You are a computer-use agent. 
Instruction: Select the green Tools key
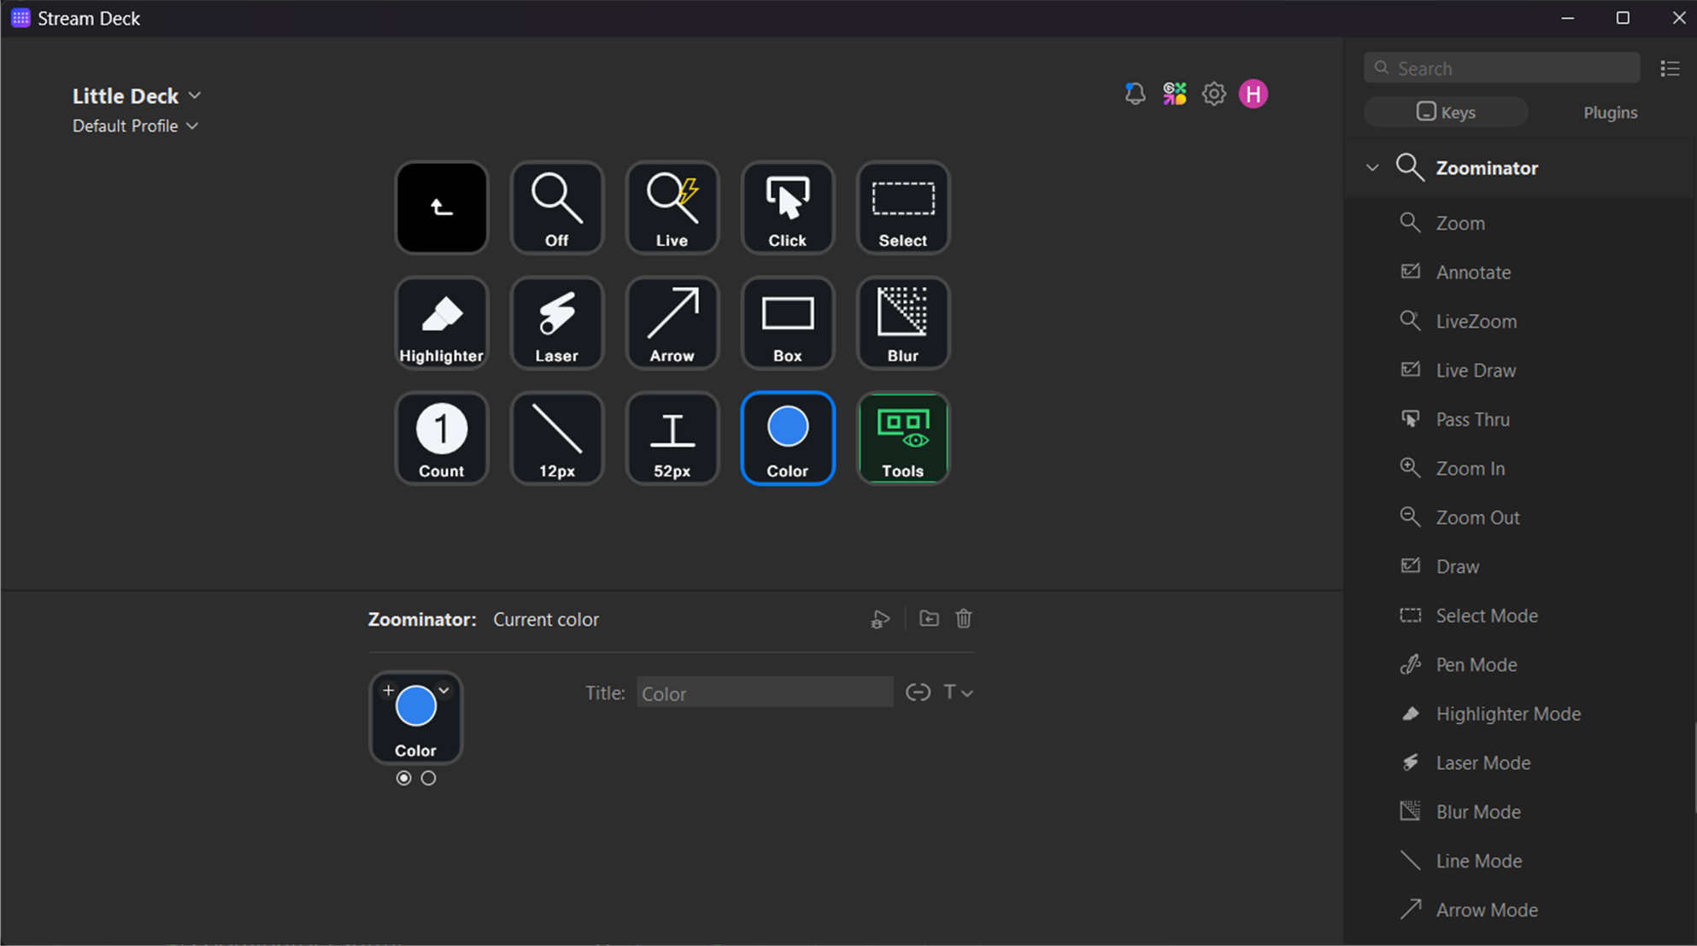point(902,438)
